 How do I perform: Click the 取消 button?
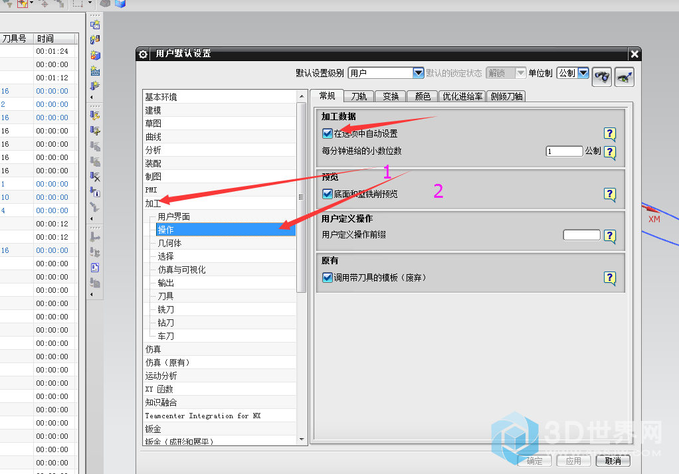pos(613,461)
